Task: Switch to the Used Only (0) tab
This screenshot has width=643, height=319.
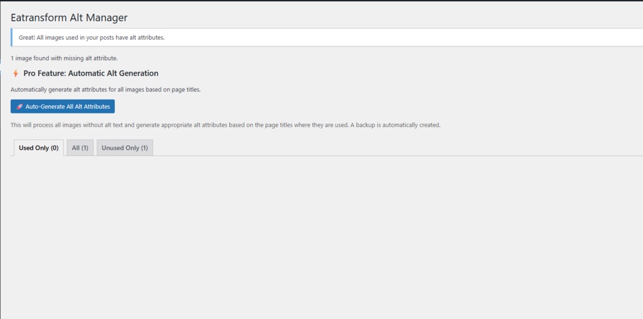Action: pos(38,148)
